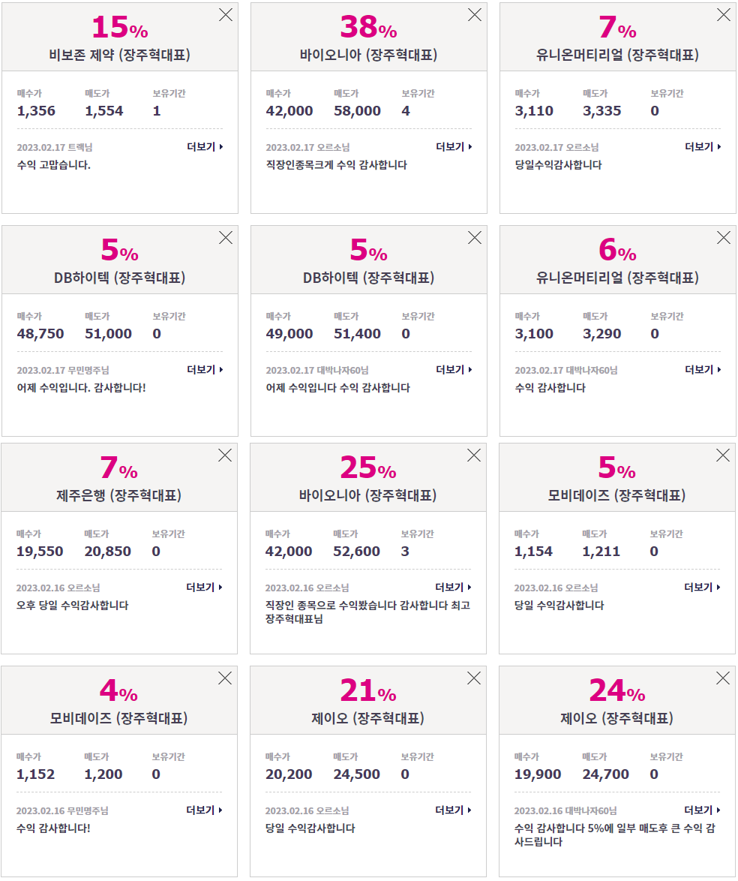Dismiss the 7% 제주은행 card
This screenshot has height=881, width=738.
(x=225, y=456)
